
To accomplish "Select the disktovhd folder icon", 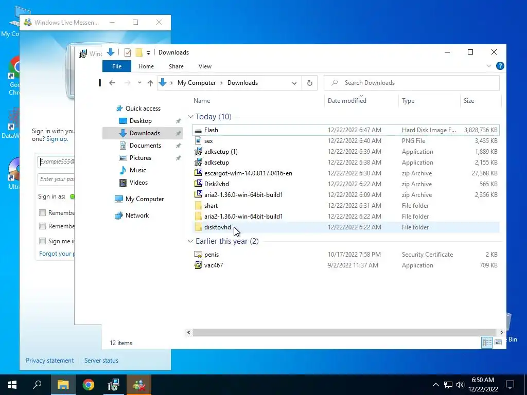I will click(198, 227).
